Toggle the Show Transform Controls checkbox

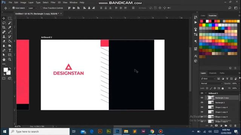click(41, 8)
